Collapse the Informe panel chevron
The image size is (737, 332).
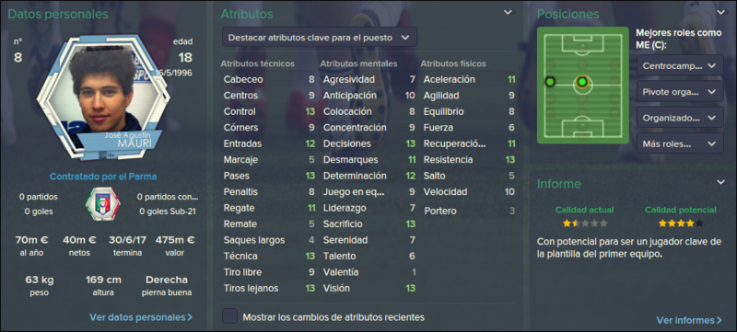720,181
